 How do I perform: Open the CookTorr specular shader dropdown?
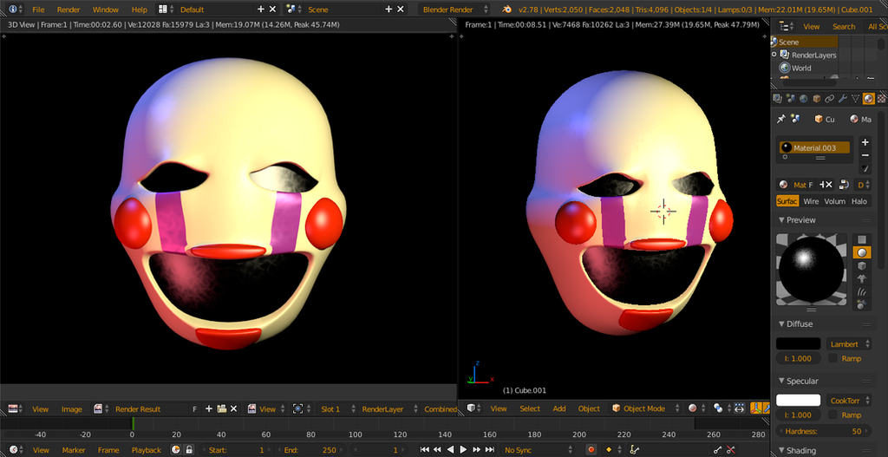(848, 401)
